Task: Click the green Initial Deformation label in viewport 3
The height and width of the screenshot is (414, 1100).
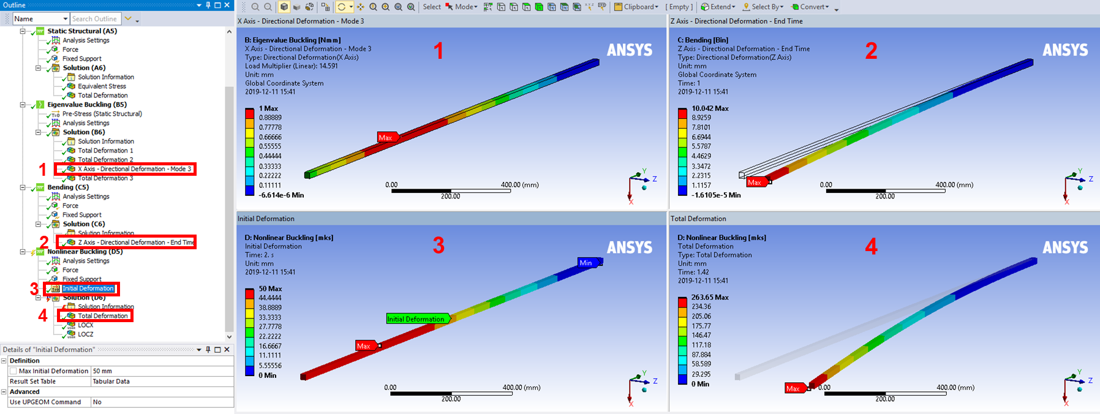Action: 418,319
